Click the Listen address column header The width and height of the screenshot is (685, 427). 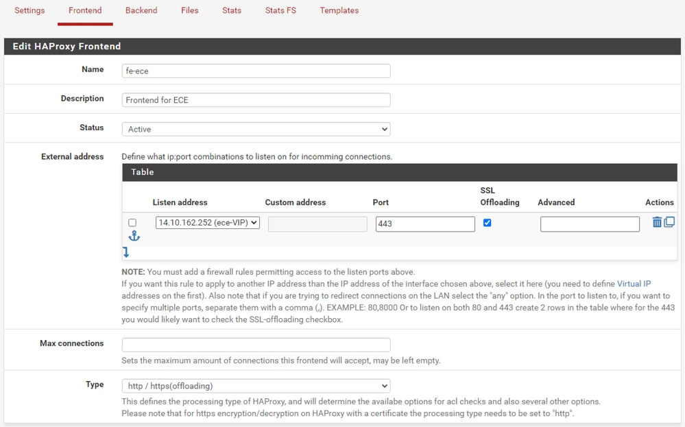pyautogui.click(x=180, y=202)
